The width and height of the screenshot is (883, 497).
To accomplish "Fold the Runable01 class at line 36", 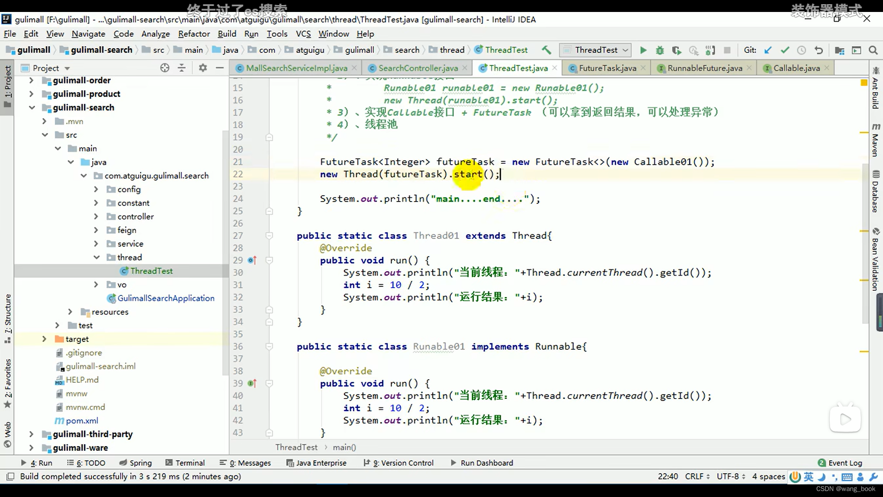I will 269,347.
